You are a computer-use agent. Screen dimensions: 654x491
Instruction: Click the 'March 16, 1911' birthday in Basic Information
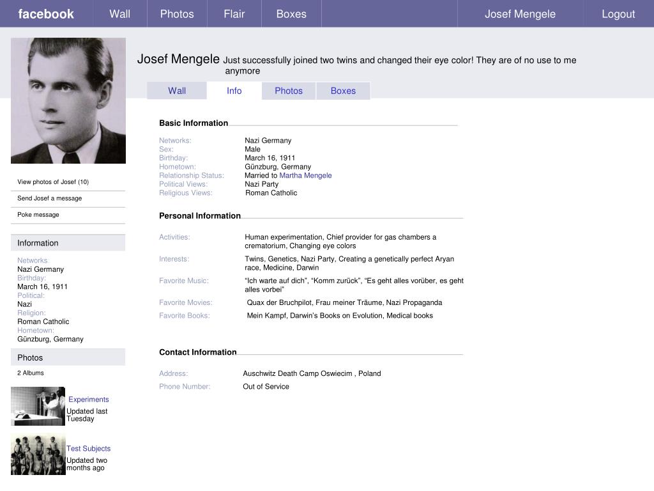(270, 158)
